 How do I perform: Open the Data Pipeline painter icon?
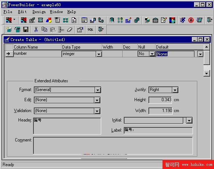click(101, 20)
